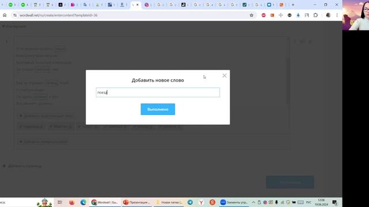Open the Chrome three-dot menu

point(337,16)
